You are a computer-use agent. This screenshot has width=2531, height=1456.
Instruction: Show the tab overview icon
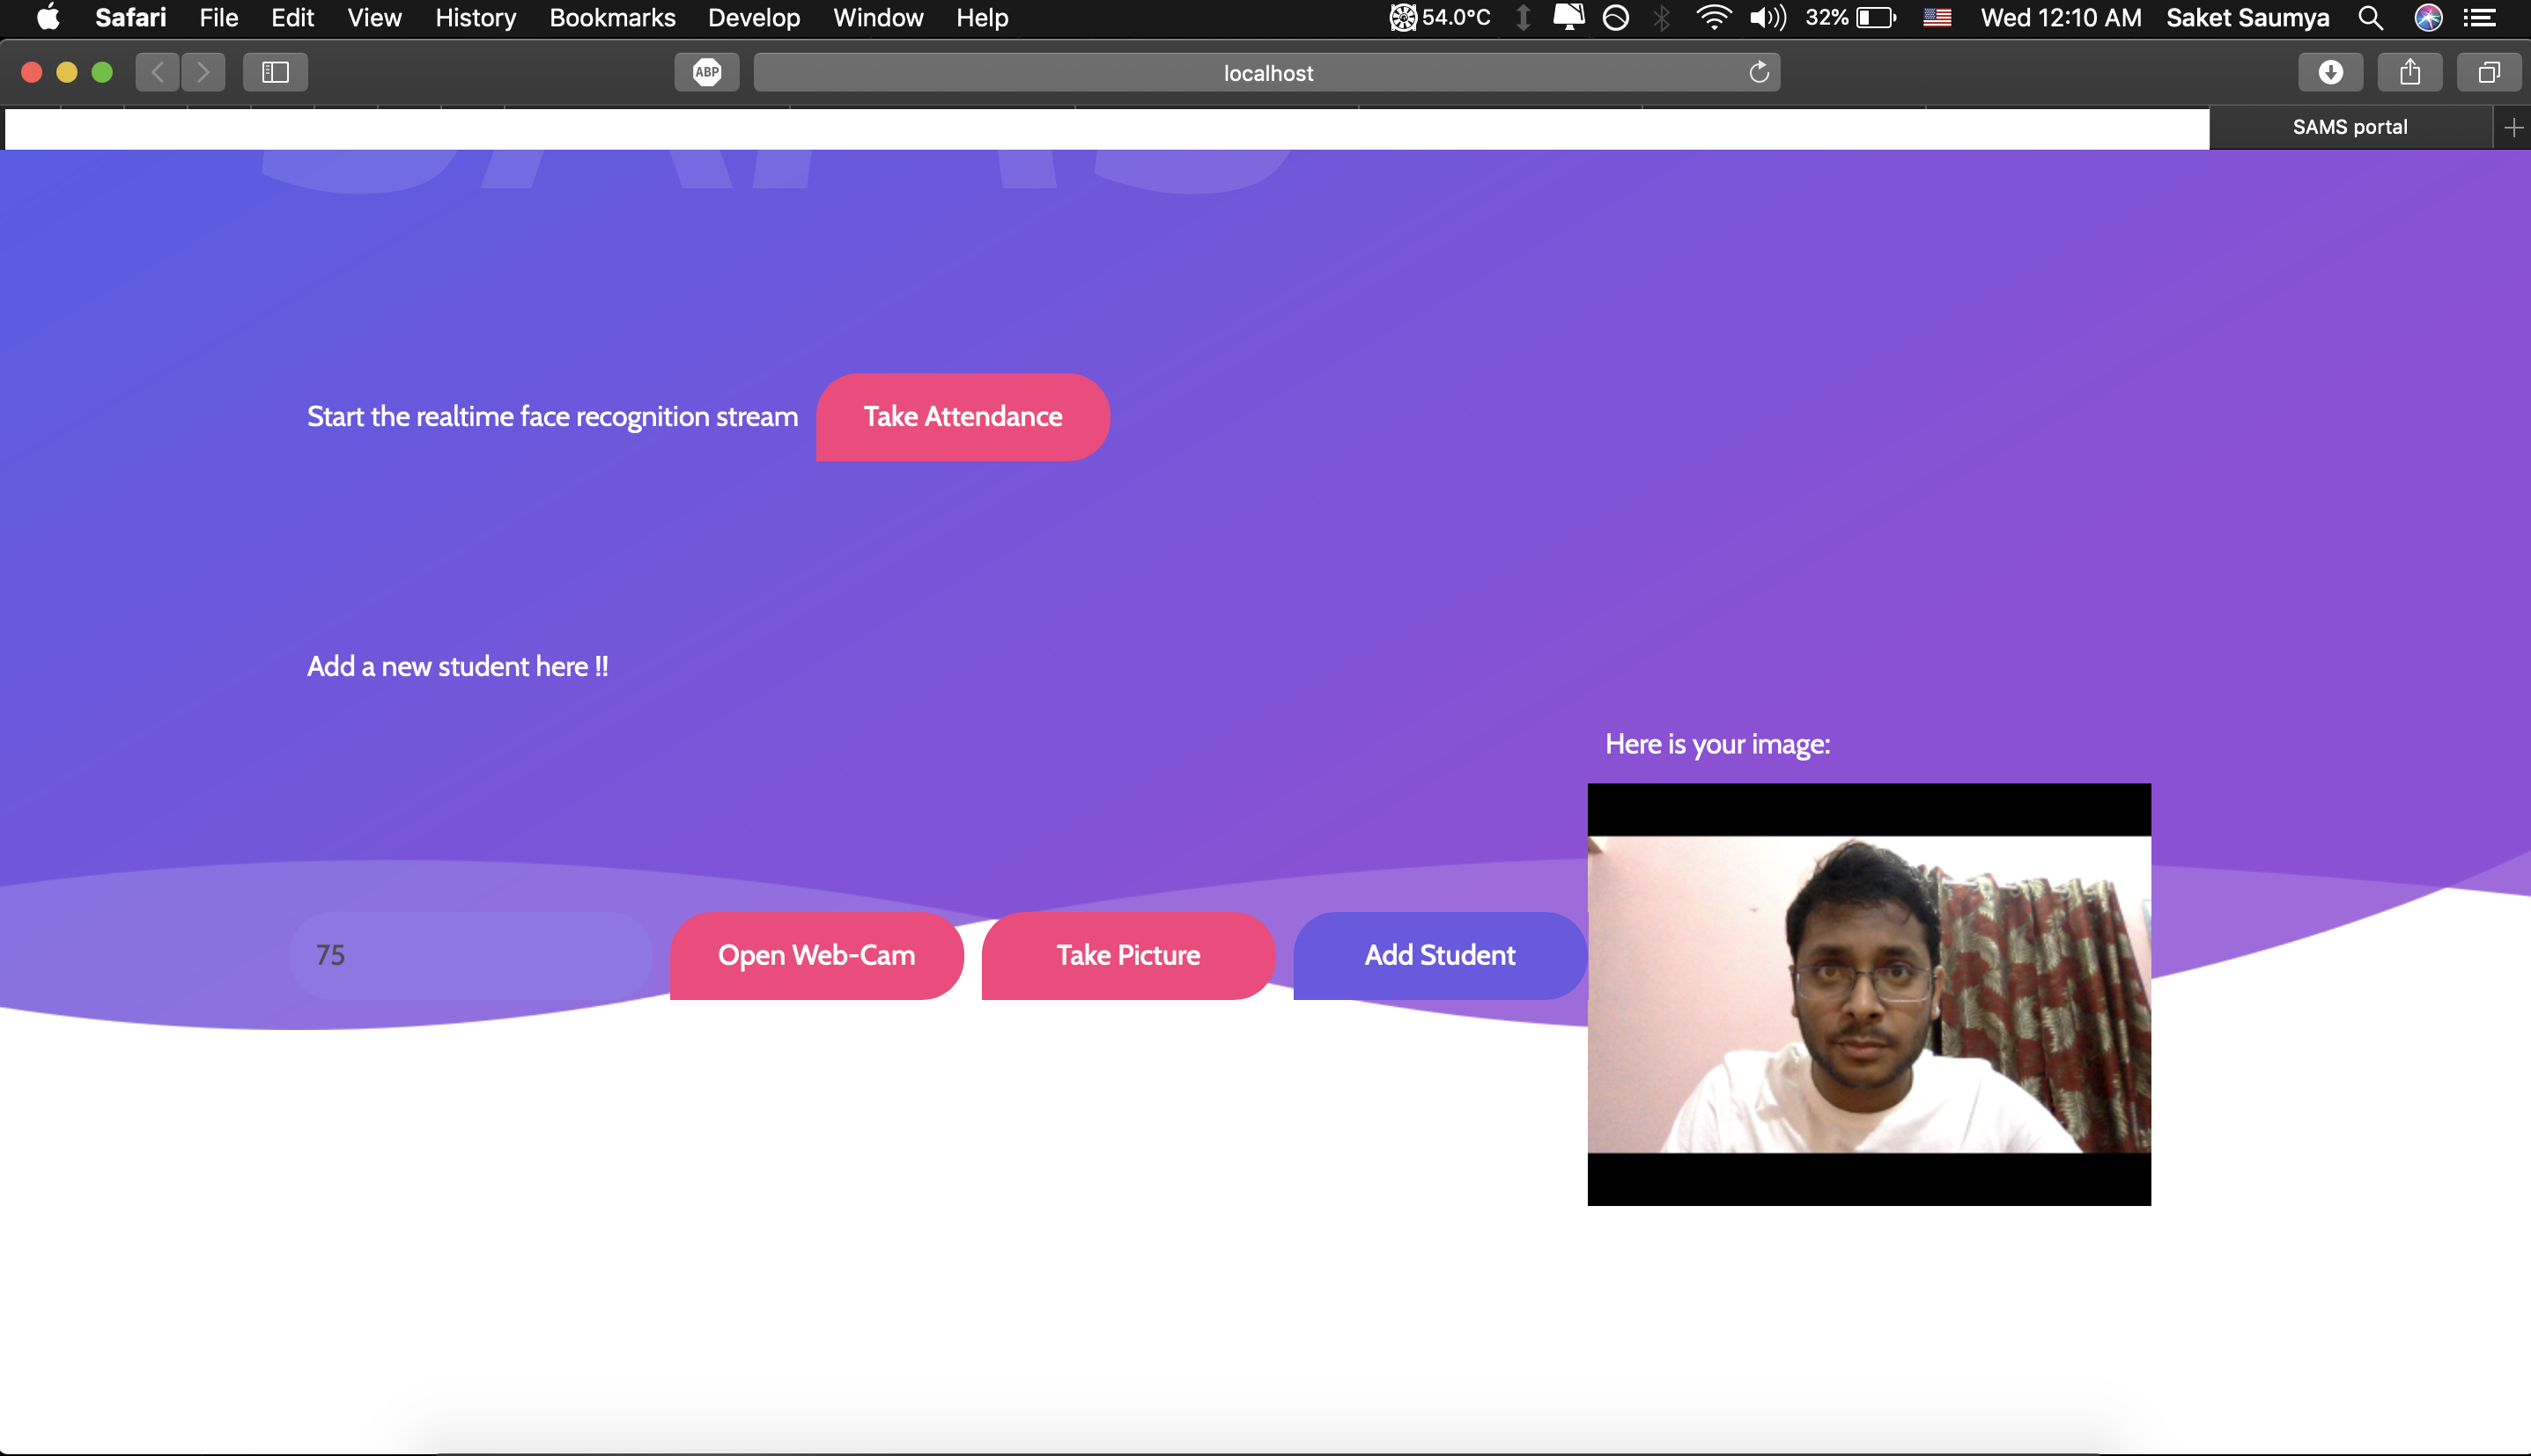2488,72
